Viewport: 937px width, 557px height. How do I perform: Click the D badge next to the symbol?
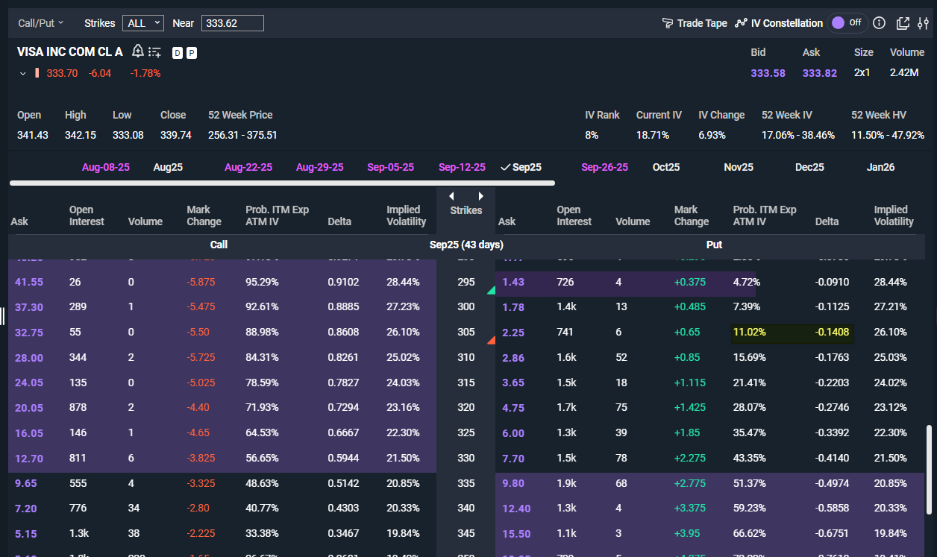(178, 53)
